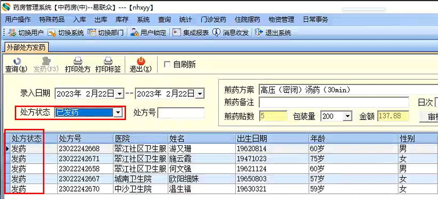Open the end date dropdown arrow

click(200, 94)
